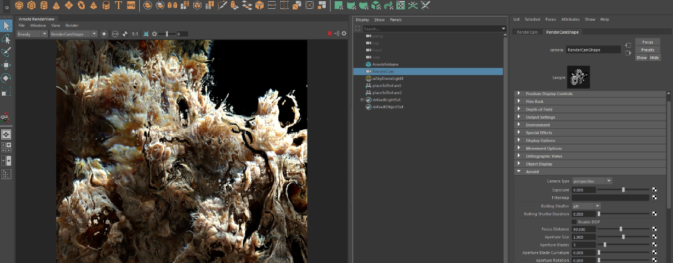Click the Focus button in Attribute Editor
673x263 pixels.
648,42
